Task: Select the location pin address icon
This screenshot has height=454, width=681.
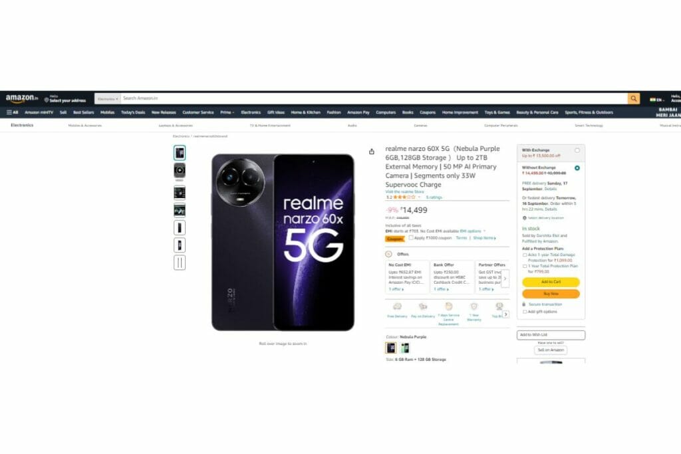Action: [47, 100]
